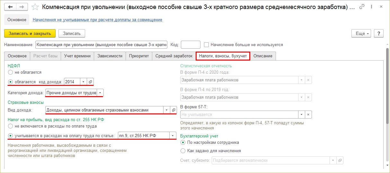Switch to the 'Приоритет' tab
This screenshot has width=390, height=173.
(139, 56)
